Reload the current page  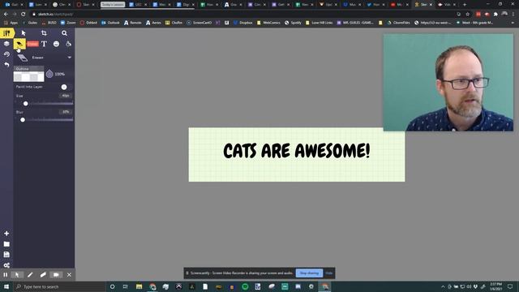point(24,15)
